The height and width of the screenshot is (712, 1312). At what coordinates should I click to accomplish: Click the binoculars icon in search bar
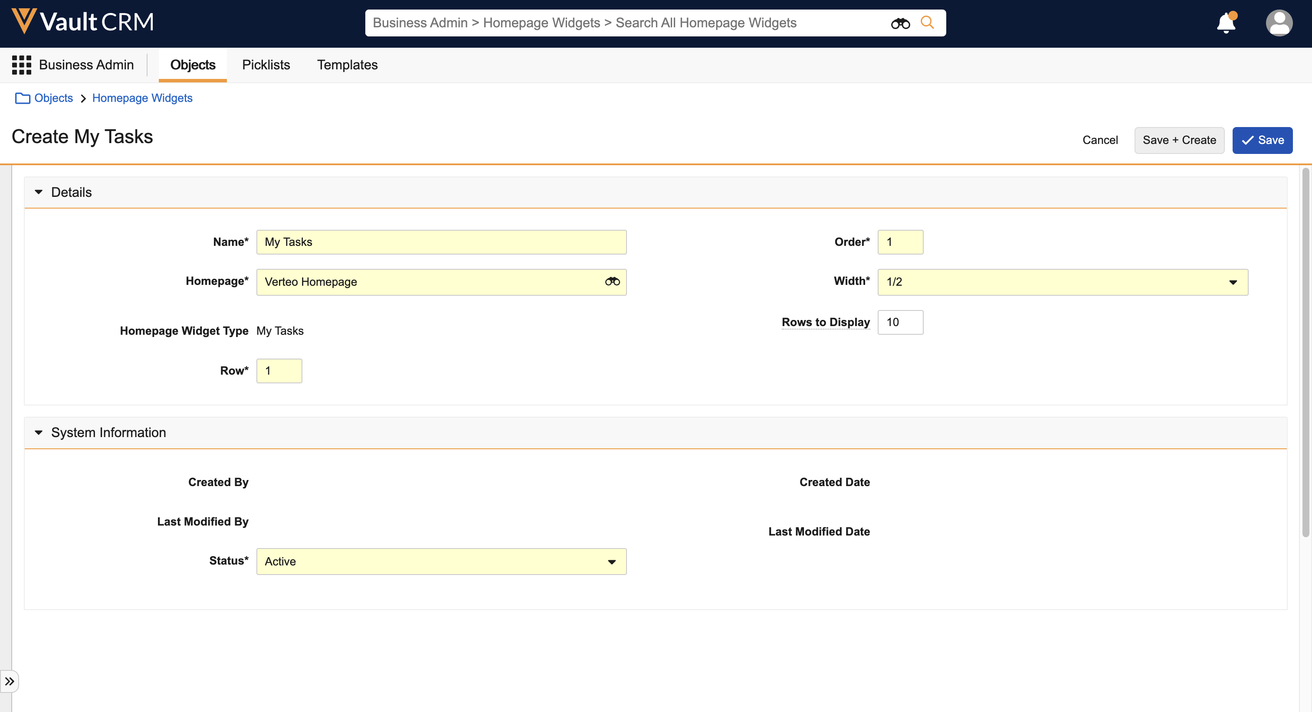900,23
